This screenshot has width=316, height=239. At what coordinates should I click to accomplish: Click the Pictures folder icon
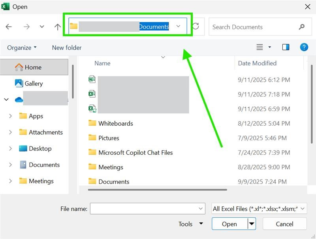point(92,137)
